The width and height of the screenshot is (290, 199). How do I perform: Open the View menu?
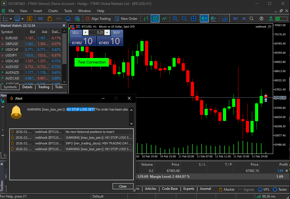click(23, 11)
